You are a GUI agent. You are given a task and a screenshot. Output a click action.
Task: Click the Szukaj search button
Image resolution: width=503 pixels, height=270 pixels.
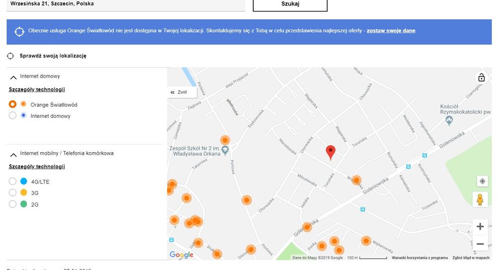point(290,4)
